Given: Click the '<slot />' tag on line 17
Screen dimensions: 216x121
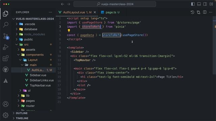Looking at the screenshot, I should (x=84, y=85).
